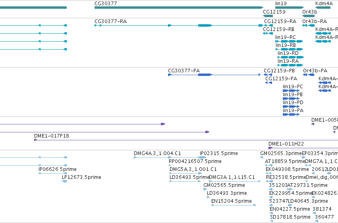The width and height of the screenshot is (338, 223).
Task: Click the CG12159 gene glyph
Action: coord(268,16)
